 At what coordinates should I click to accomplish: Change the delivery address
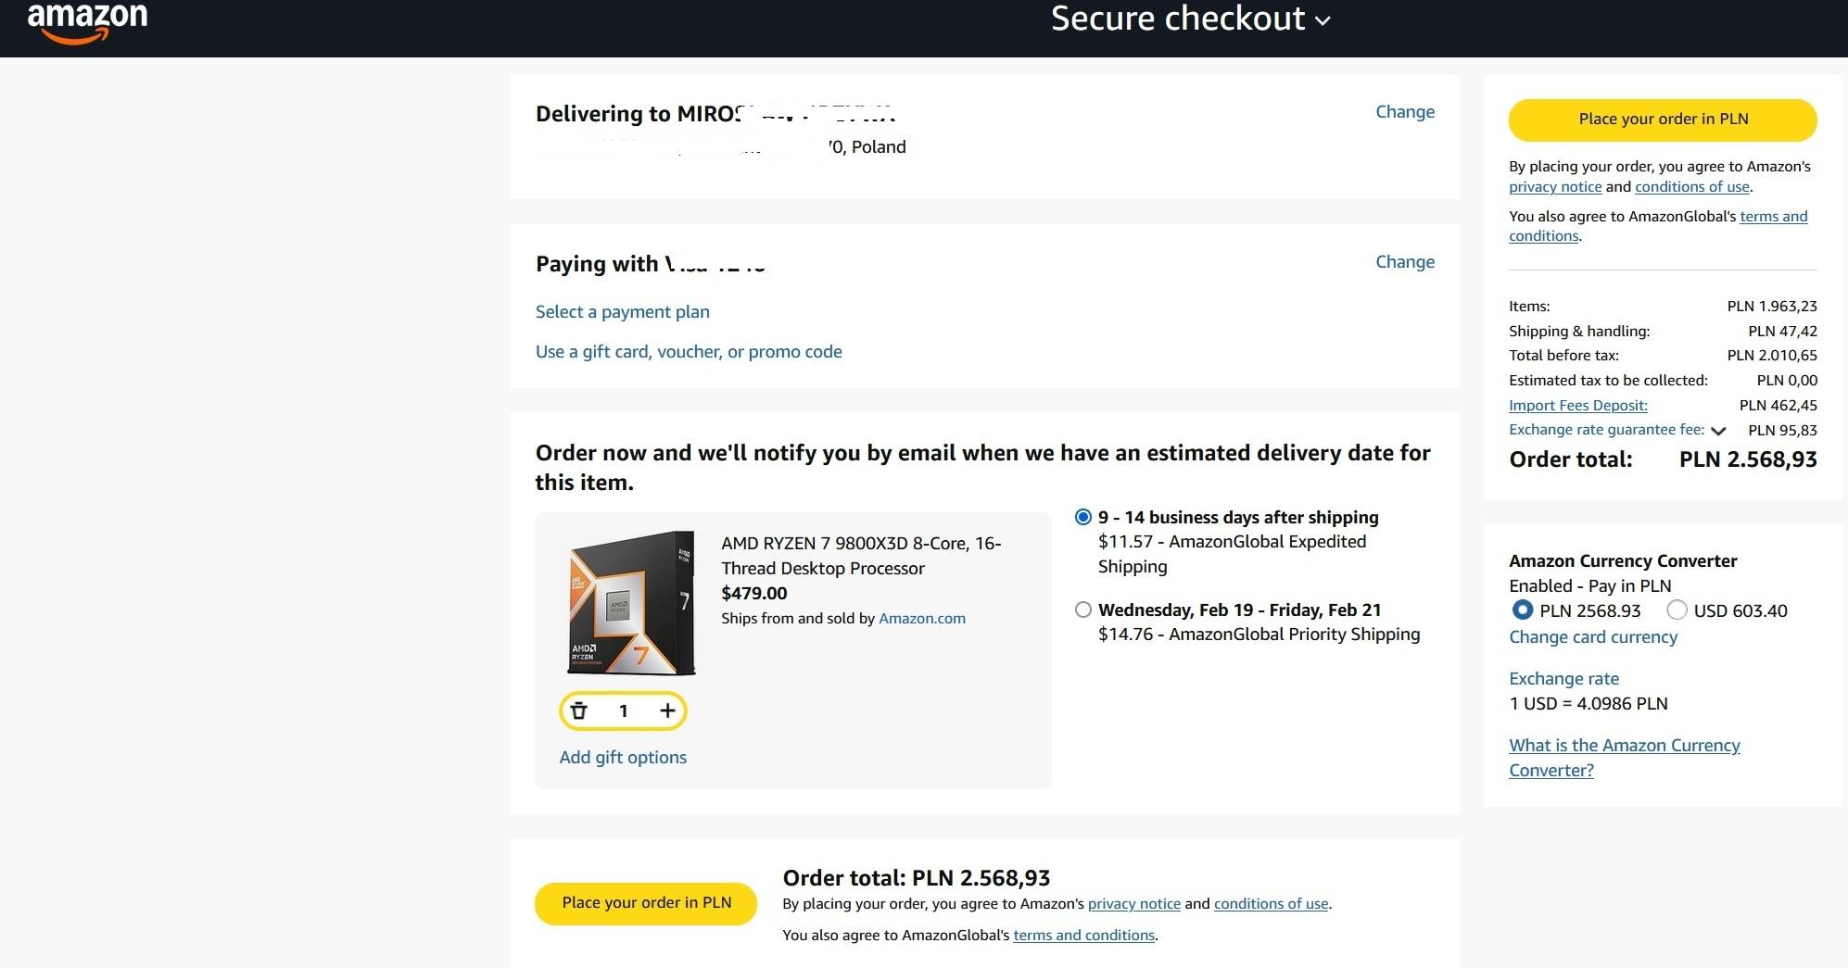[x=1404, y=112]
